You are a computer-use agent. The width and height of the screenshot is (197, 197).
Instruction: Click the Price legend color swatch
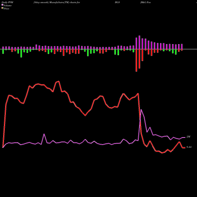click(2, 8)
